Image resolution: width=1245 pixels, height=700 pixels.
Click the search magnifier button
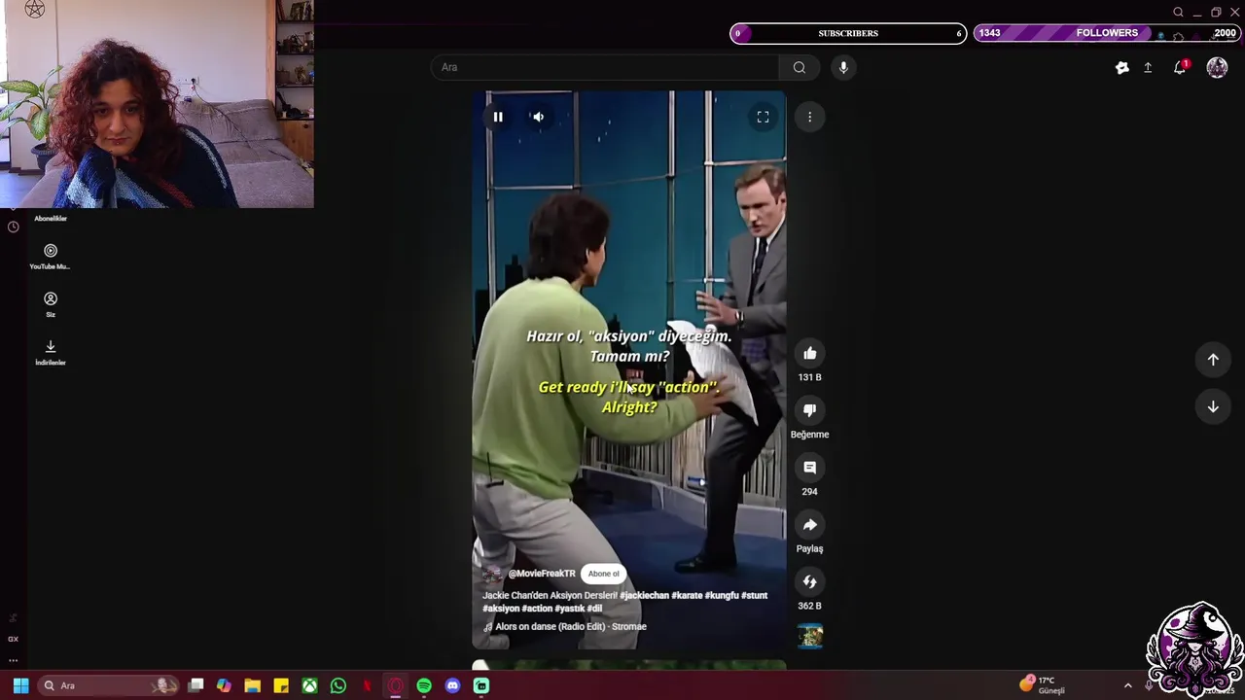(800, 67)
